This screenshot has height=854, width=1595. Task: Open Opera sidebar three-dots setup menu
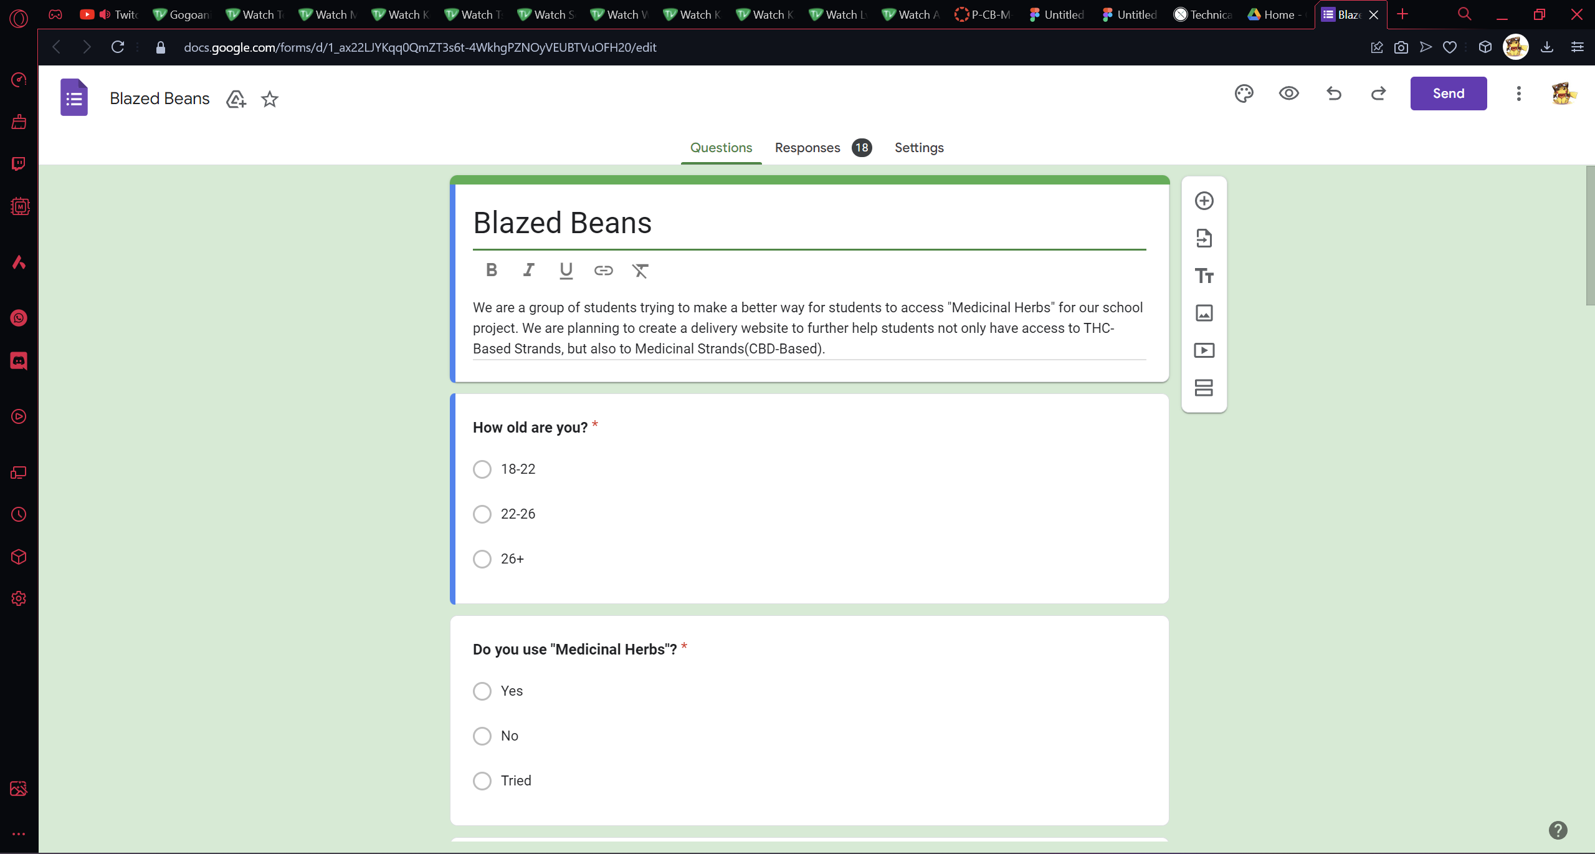19,833
